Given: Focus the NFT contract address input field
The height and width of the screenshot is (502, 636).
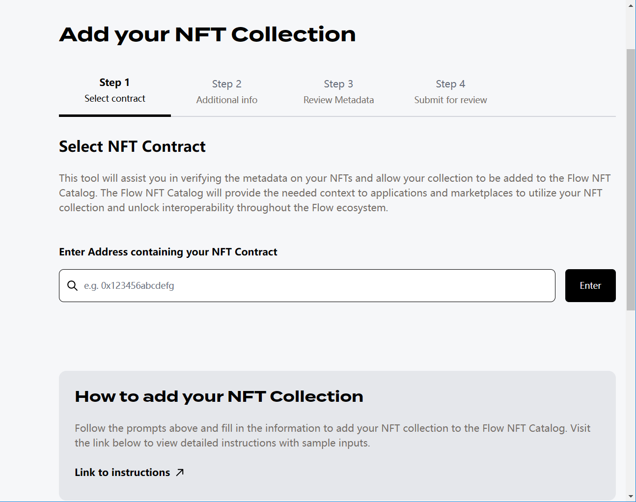Looking at the screenshot, I should click(x=314, y=286).
